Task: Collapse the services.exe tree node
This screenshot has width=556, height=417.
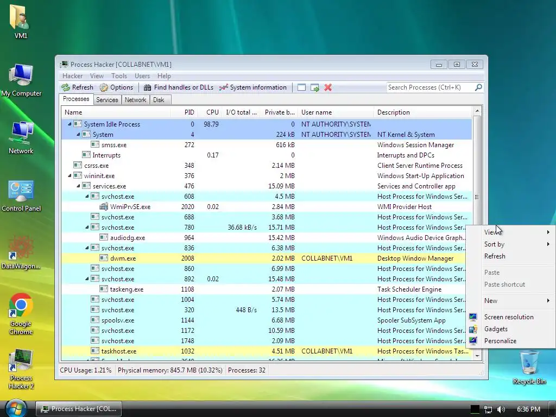Action: click(78, 186)
